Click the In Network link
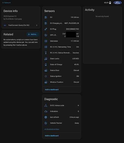The image size is (124, 143). click(7, 3)
